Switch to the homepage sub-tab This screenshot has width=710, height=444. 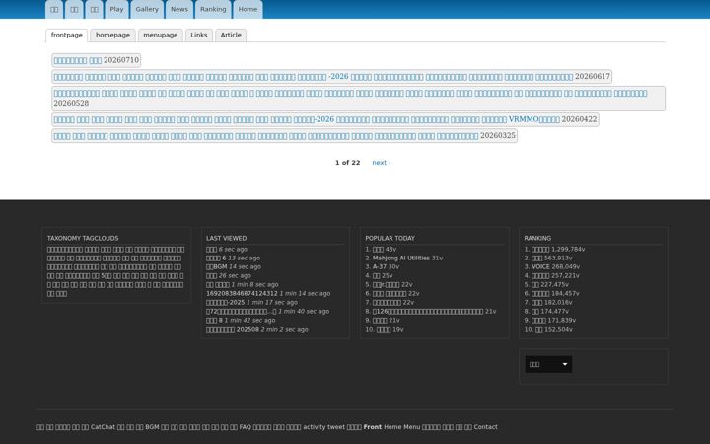coord(112,35)
